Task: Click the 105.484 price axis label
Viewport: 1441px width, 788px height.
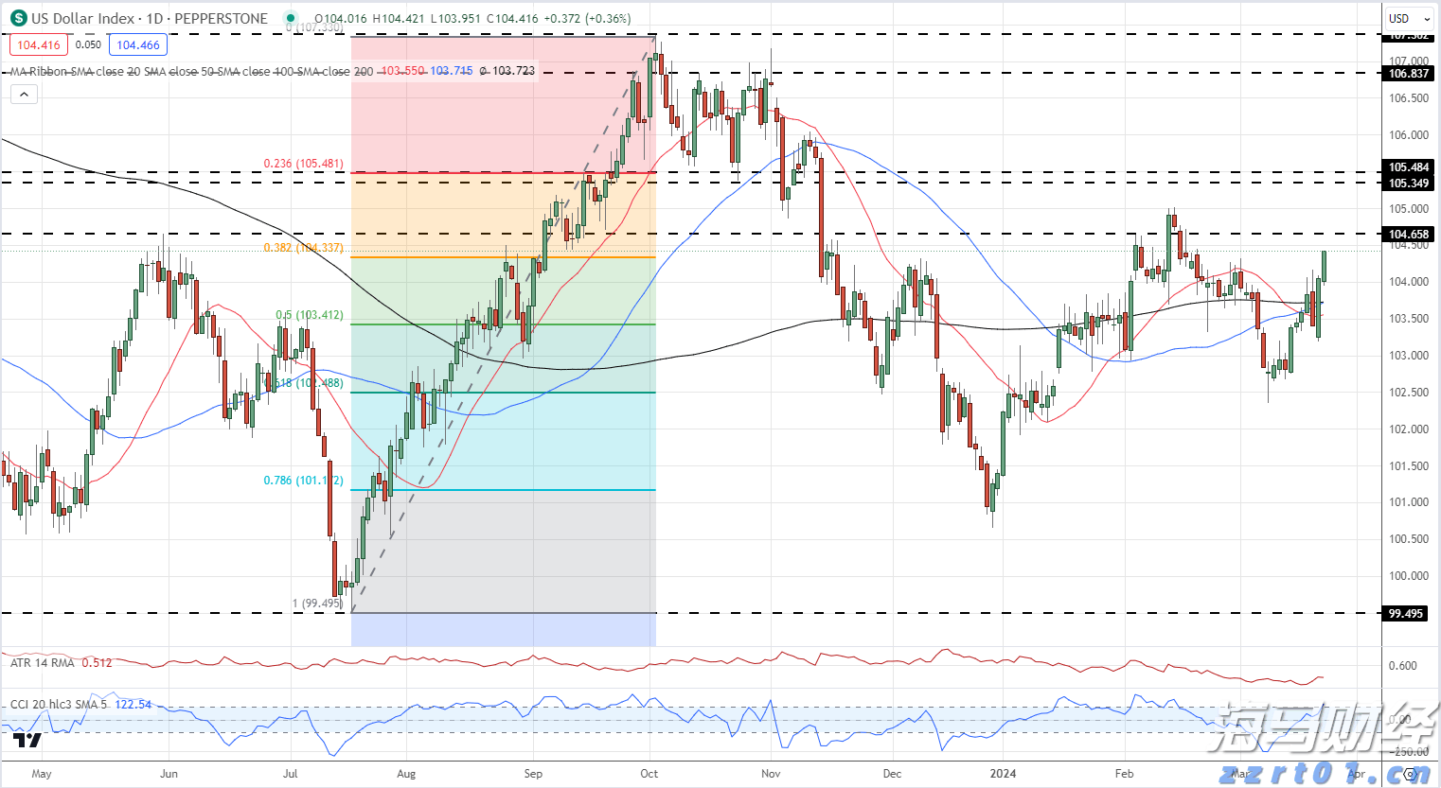Action: point(1408,167)
